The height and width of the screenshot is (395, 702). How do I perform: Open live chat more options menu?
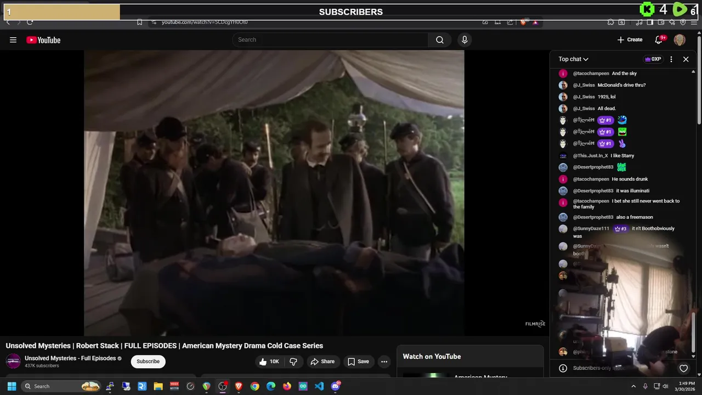[671, 59]
